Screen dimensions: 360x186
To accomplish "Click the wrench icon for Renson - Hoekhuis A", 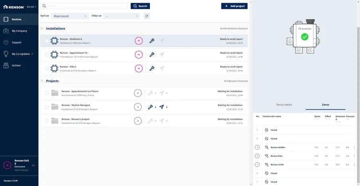I will pyautogui.click(x=151, y=41).
